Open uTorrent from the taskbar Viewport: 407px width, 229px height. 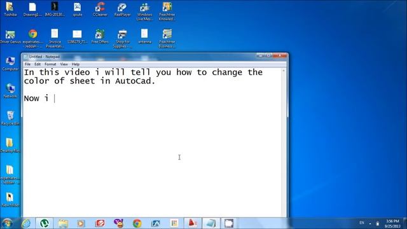tap(45, 223)
